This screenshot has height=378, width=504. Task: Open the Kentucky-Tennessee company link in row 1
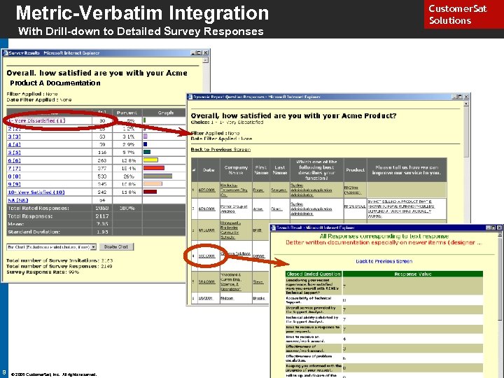pos(234,190)
